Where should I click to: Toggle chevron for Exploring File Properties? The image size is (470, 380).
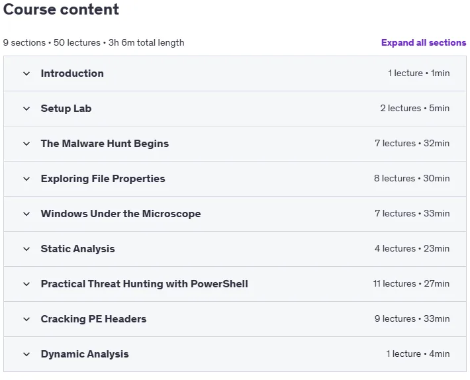pyautogui.click(x=26, y=179)
